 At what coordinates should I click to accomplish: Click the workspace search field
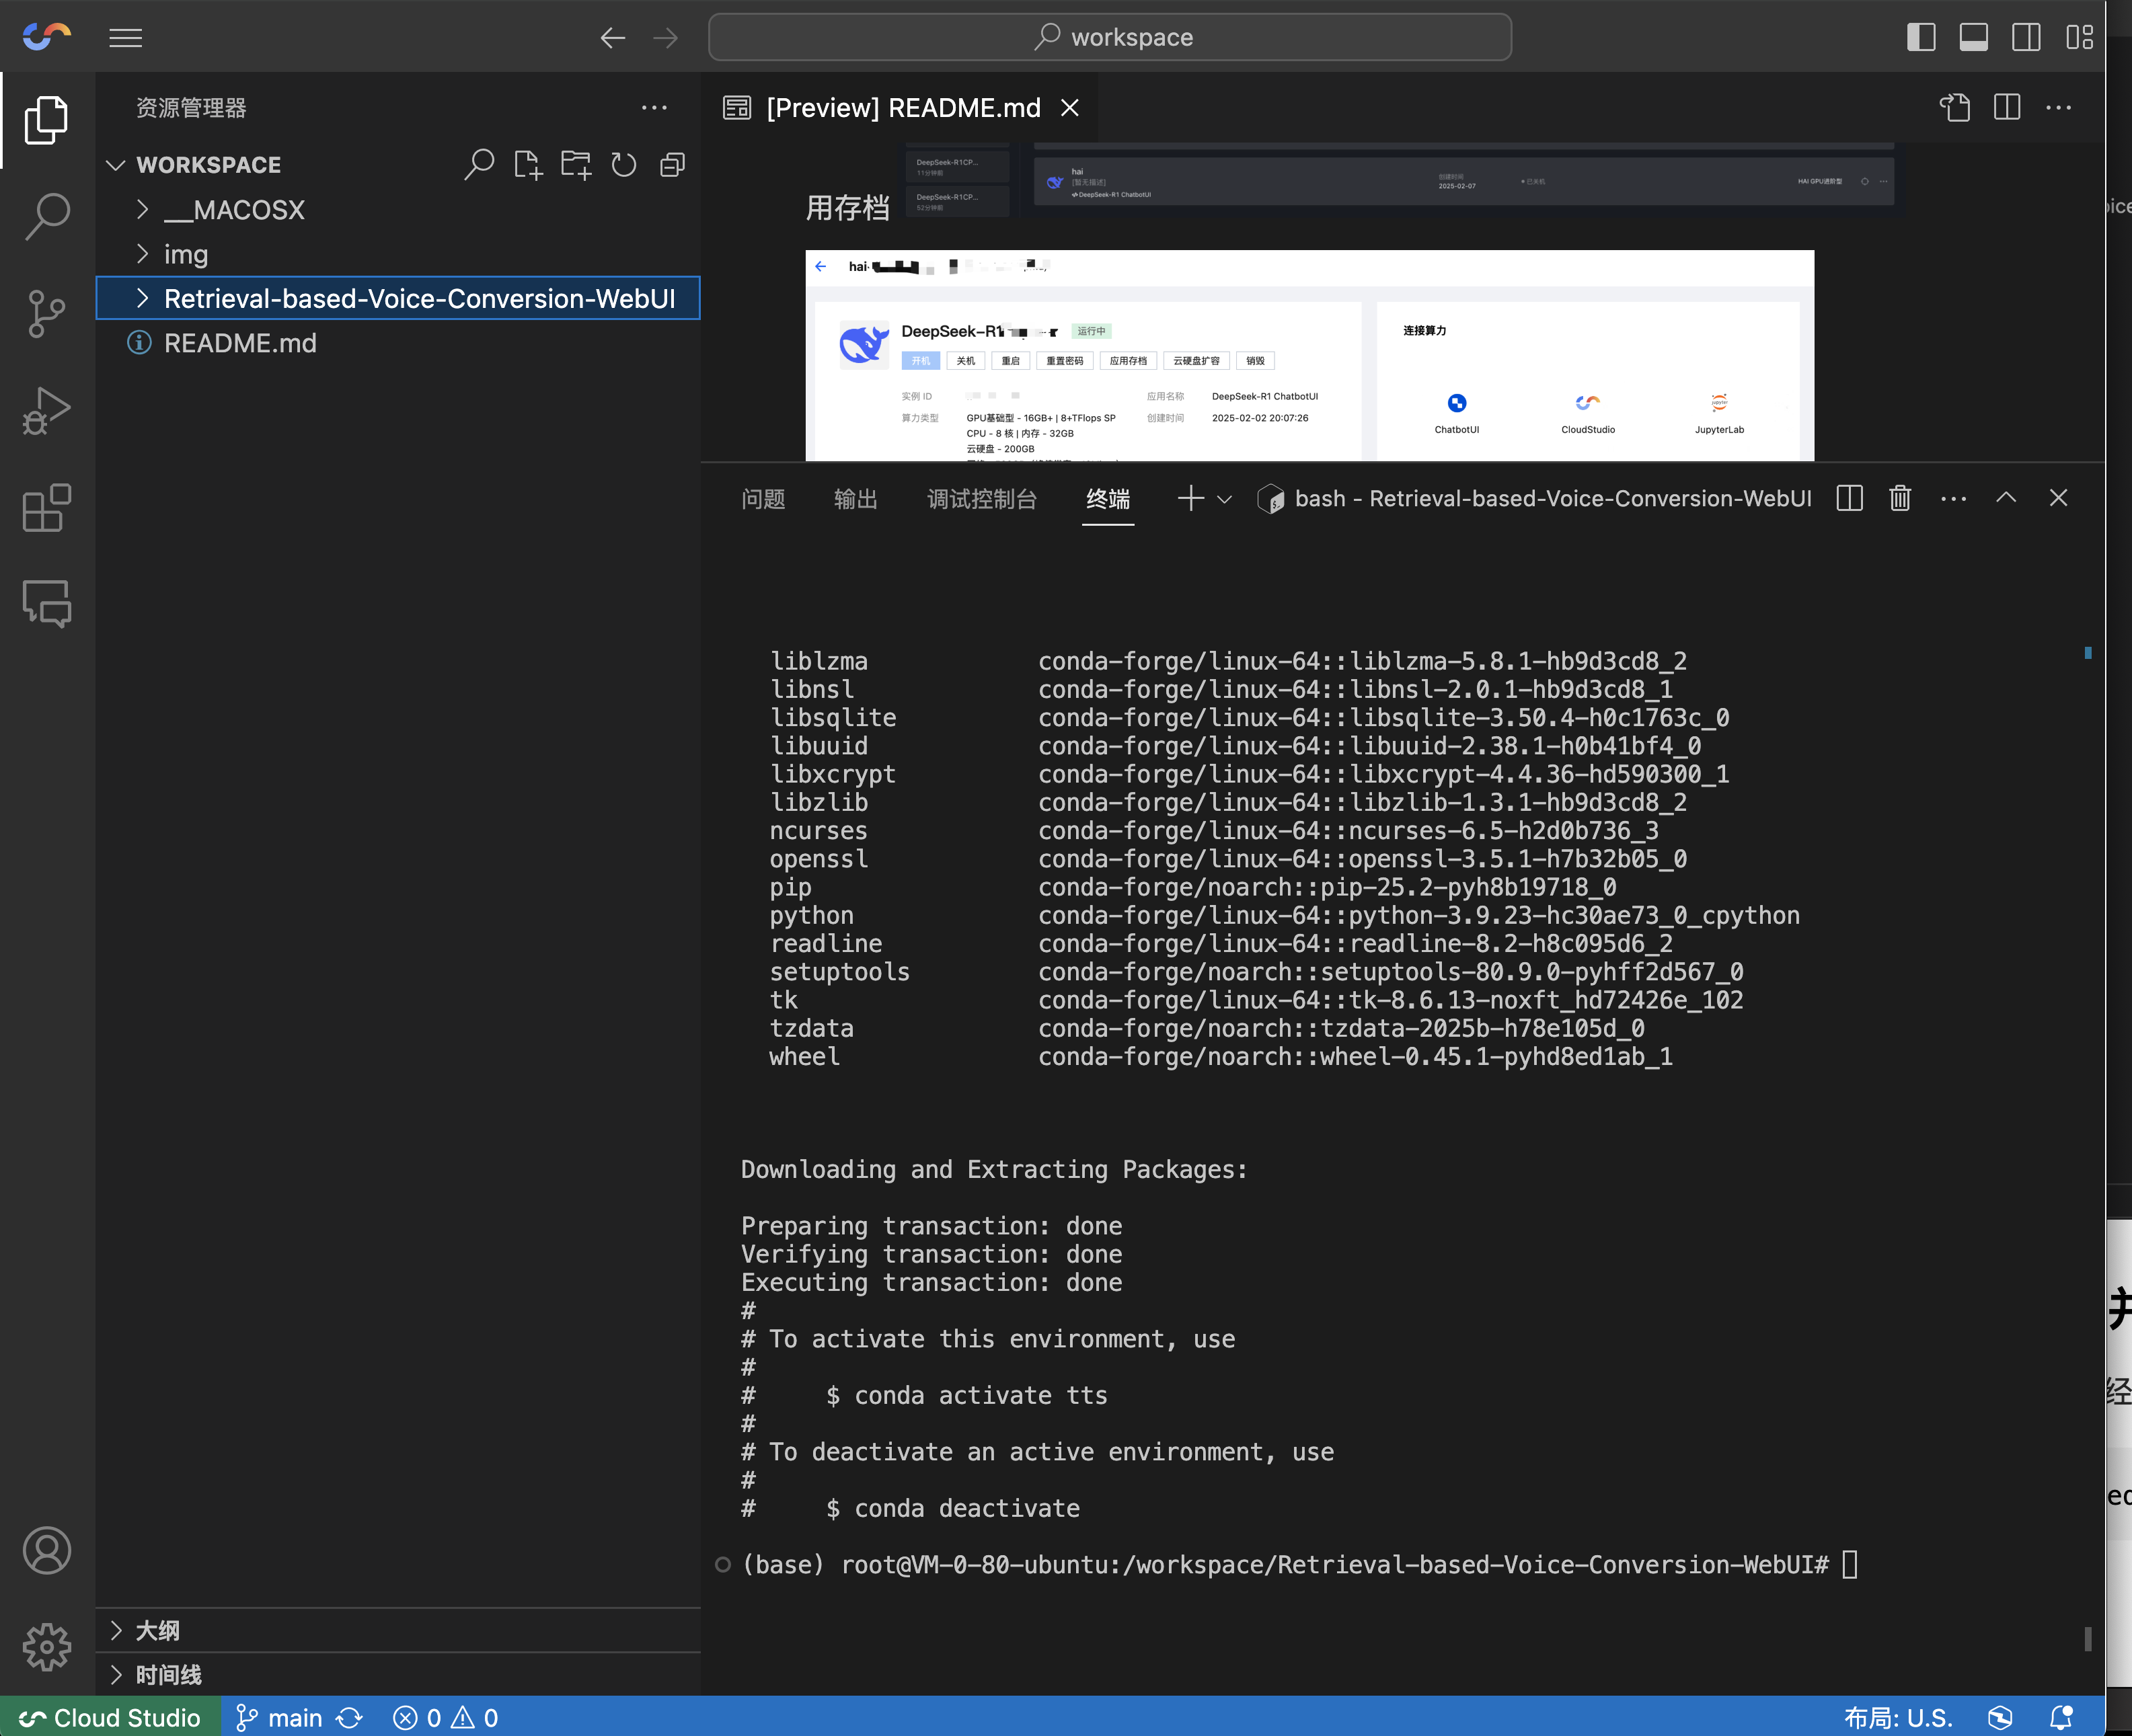tap(1110, 38)
